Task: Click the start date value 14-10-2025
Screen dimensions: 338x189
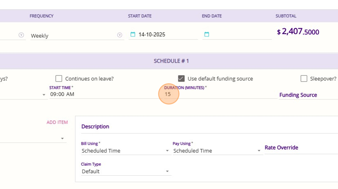Action: pos(152,35)
